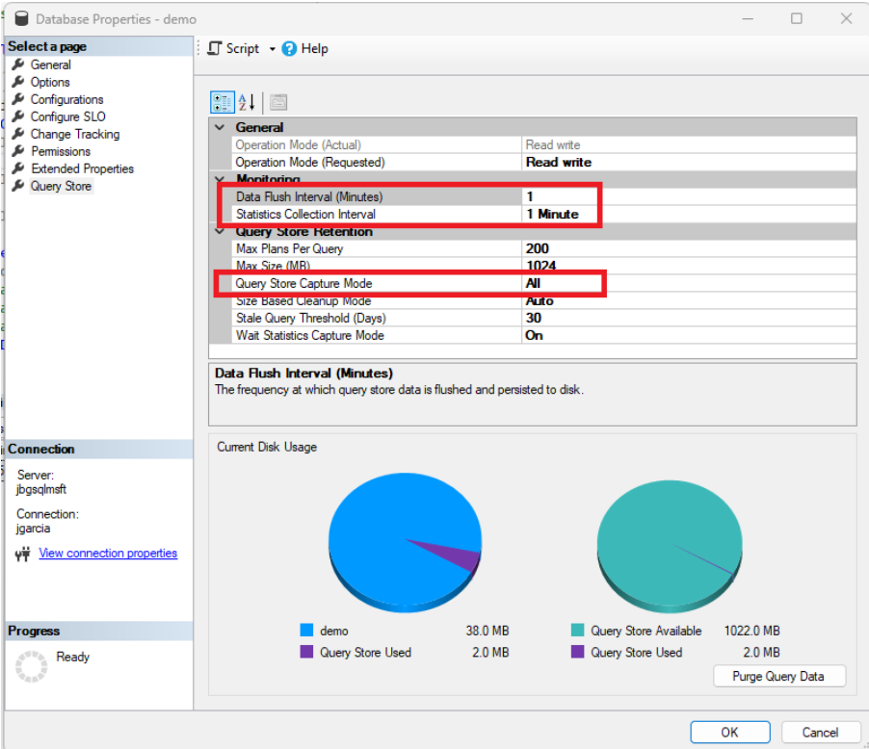
Task: Select the Stale Query Threshold (Days) label
Action: pos(311,318)
